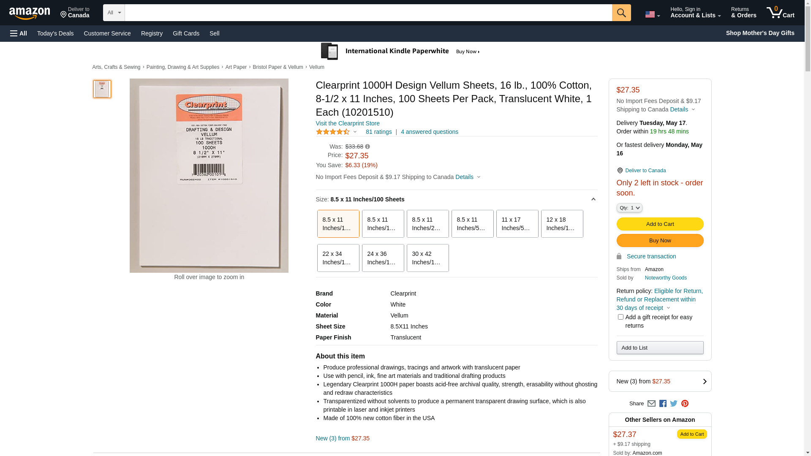Open the All search category dropdown
This screenshot has height=456, width=811.
[x=114, y=13]
